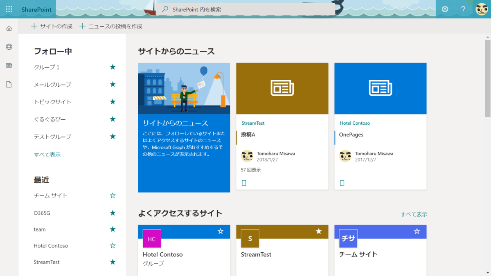491x276 pixels.
Task: Unfollow メールグループ via its star
Action: pyautogui.click(x=113, y=84)
